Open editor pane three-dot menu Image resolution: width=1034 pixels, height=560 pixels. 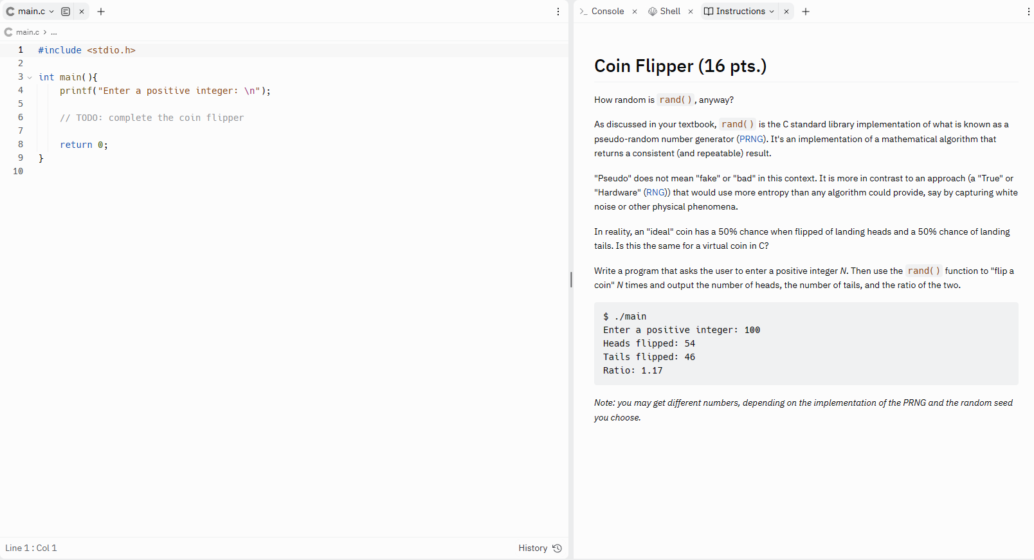(558, 12)
